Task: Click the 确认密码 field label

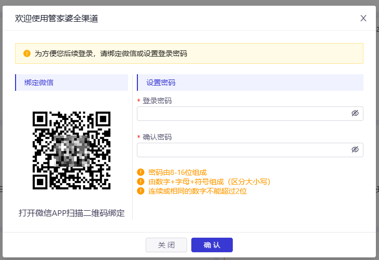Action: point(157,137)
